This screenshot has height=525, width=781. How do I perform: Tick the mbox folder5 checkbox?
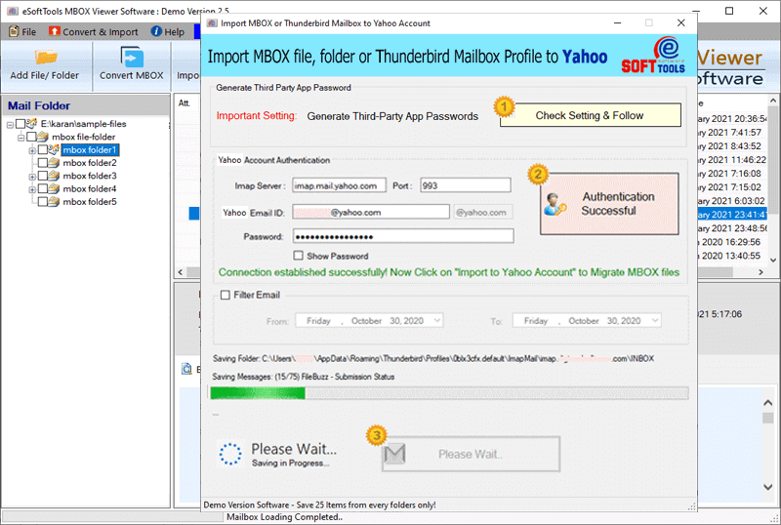tap(43, 202)
